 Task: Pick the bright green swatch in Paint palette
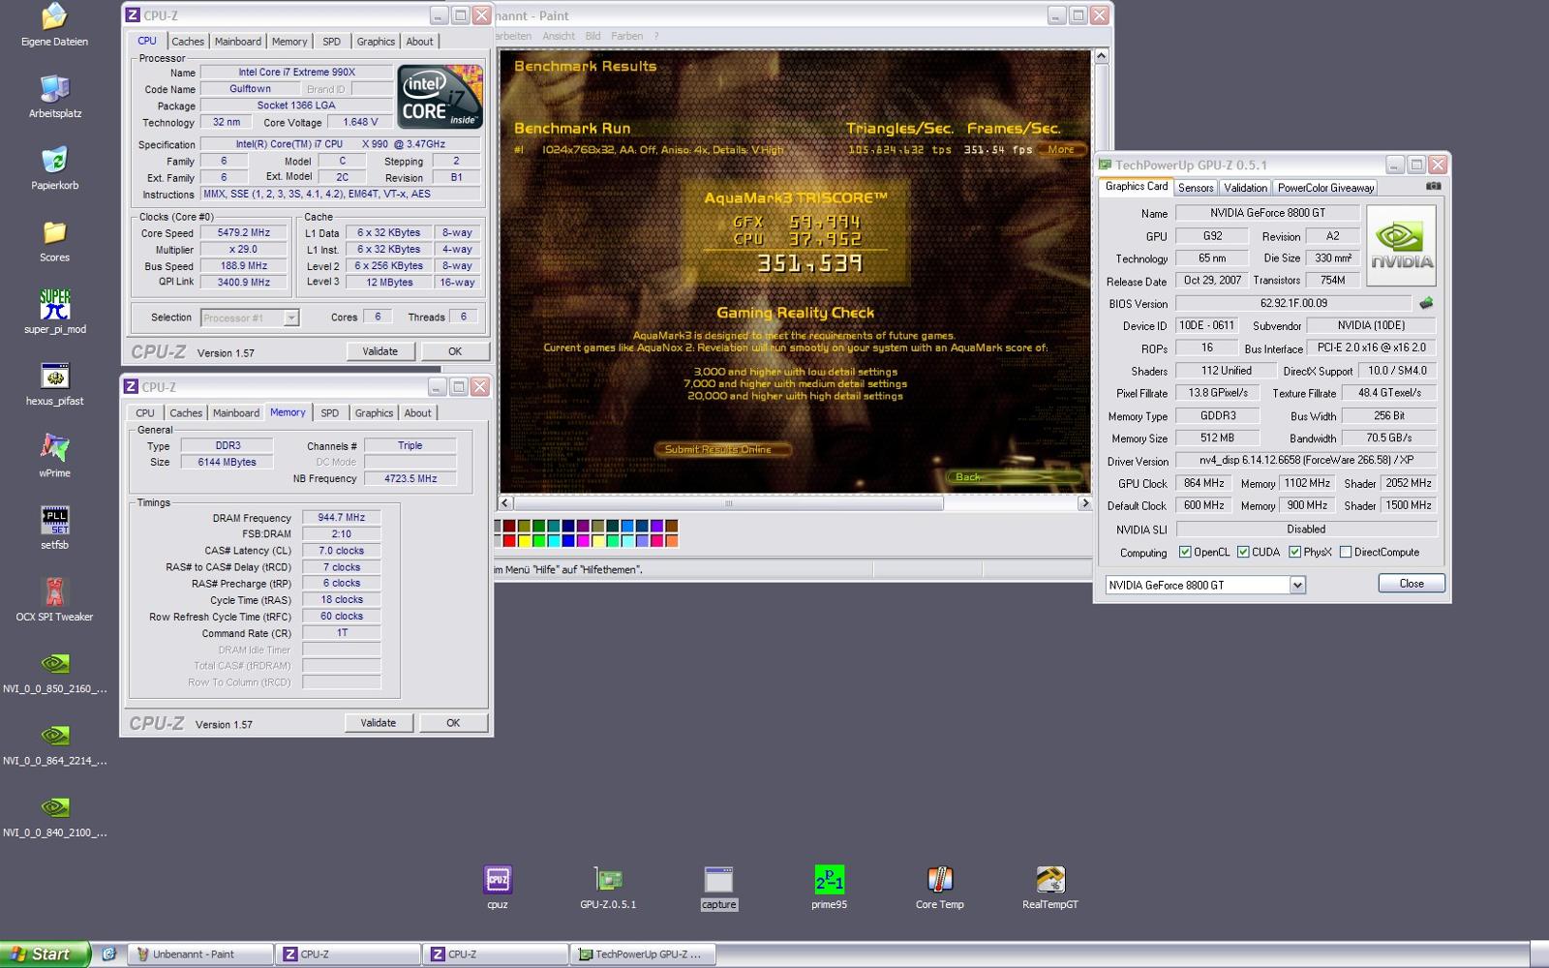point(538,540)
